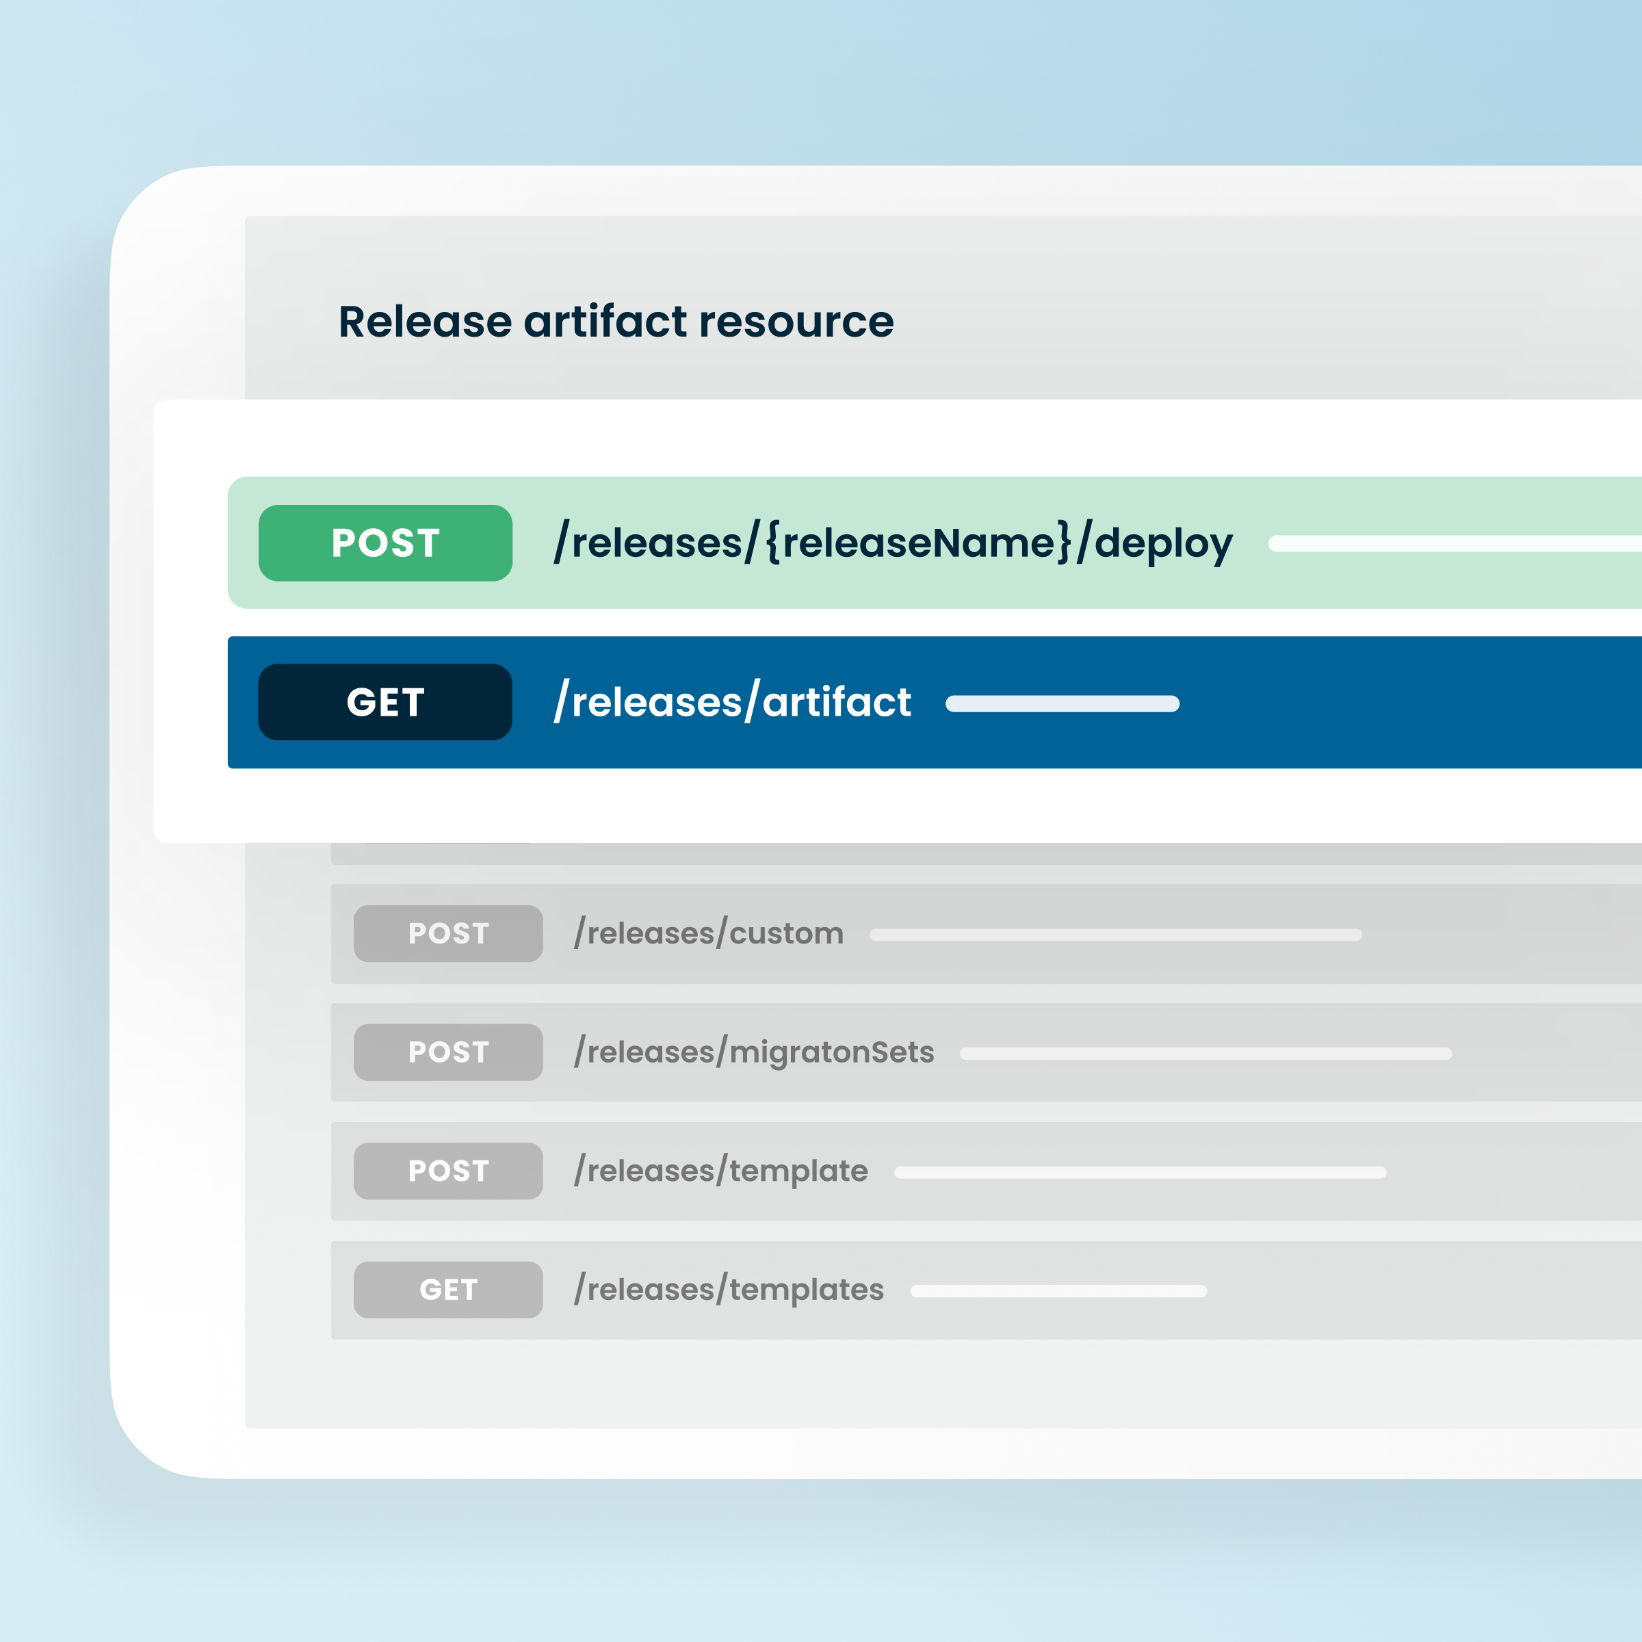The width and height of the screenshot is (1642, 1642).
Task: Click the GET badge beside /releases/templates
Action: 447,1289
